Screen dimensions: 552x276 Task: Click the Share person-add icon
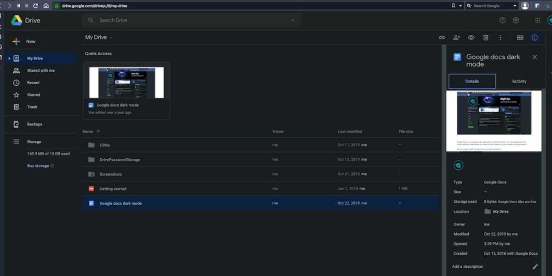click(456, 38)
